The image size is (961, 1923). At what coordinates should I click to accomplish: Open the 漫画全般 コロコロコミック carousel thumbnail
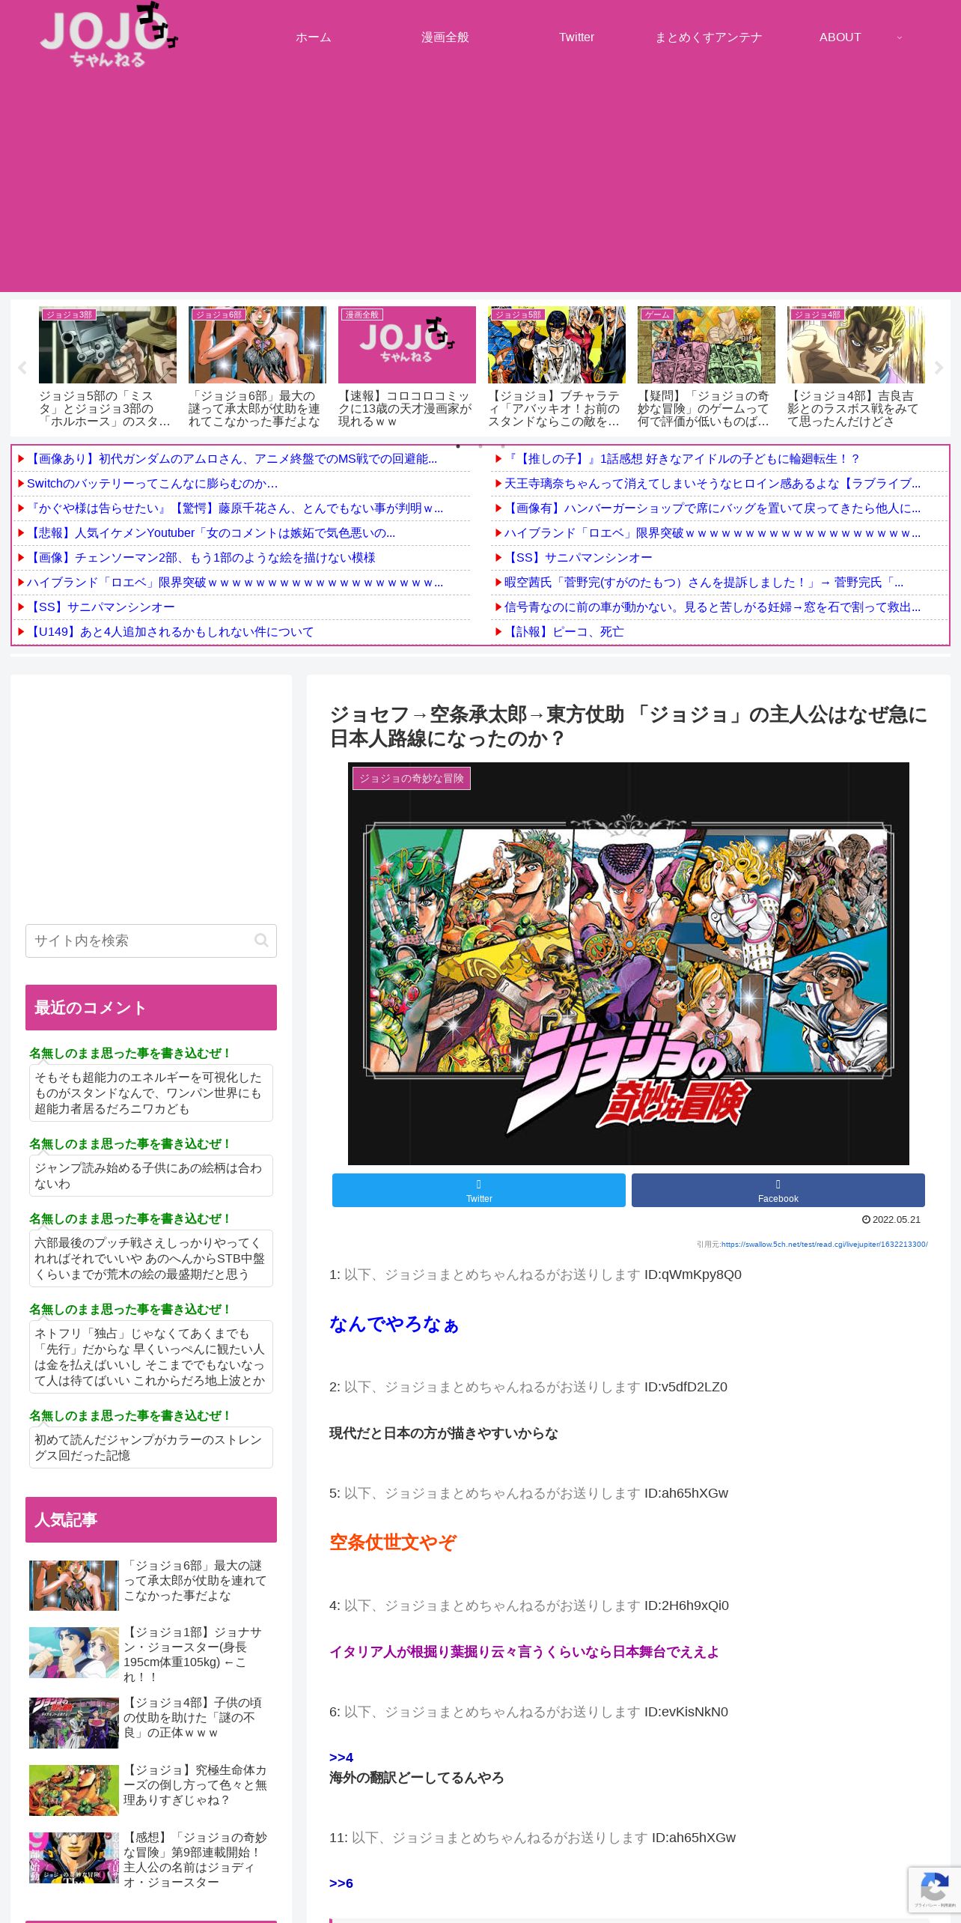pos(407,344)
